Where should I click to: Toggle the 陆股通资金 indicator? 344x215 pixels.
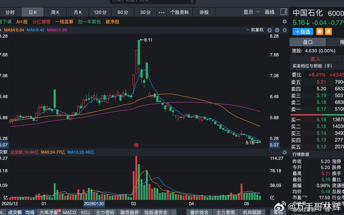pyautogui.click(x=156, y=212)
